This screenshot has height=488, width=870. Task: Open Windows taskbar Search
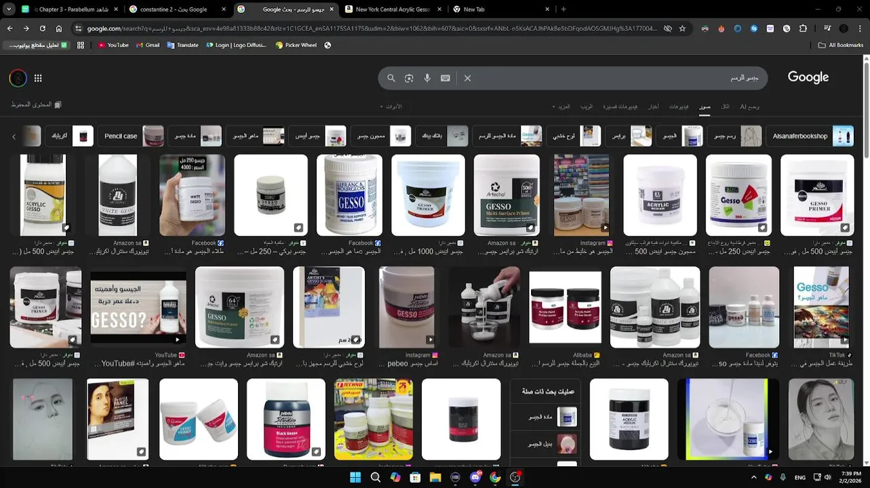(x=375, y=477)
